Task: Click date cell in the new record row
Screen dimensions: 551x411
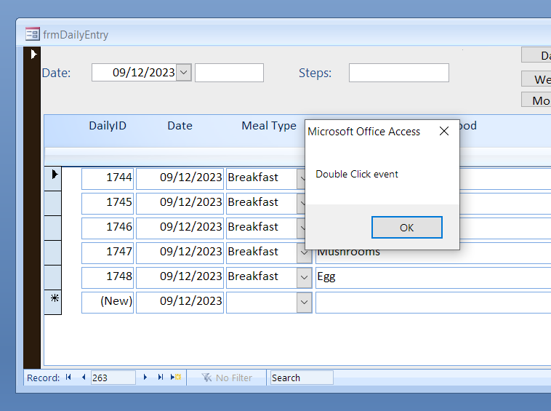Action: tap(180, 303)
